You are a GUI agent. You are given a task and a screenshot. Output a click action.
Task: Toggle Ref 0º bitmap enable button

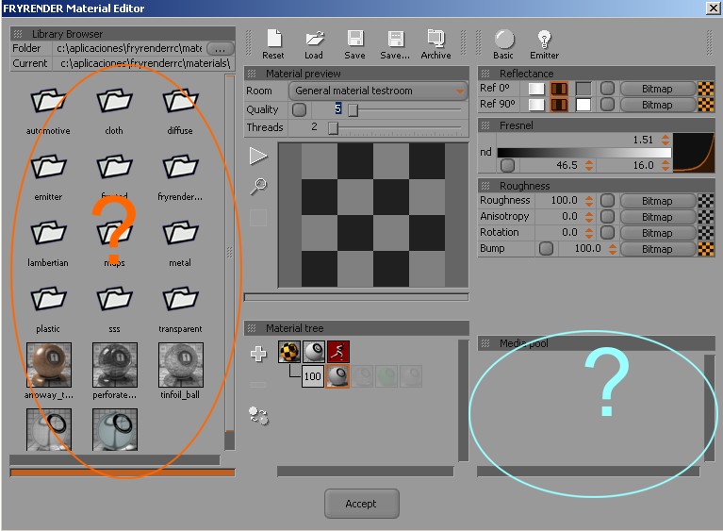point(607,89)
